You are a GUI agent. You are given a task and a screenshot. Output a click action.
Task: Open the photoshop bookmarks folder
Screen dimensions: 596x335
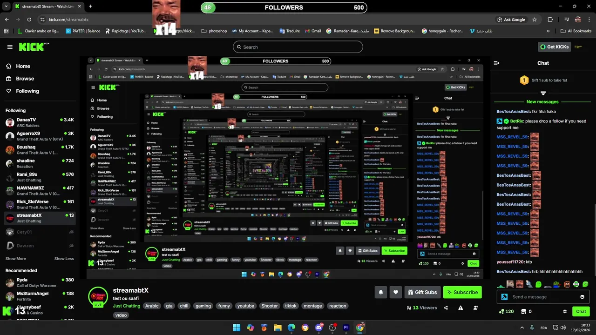point(214,31)
